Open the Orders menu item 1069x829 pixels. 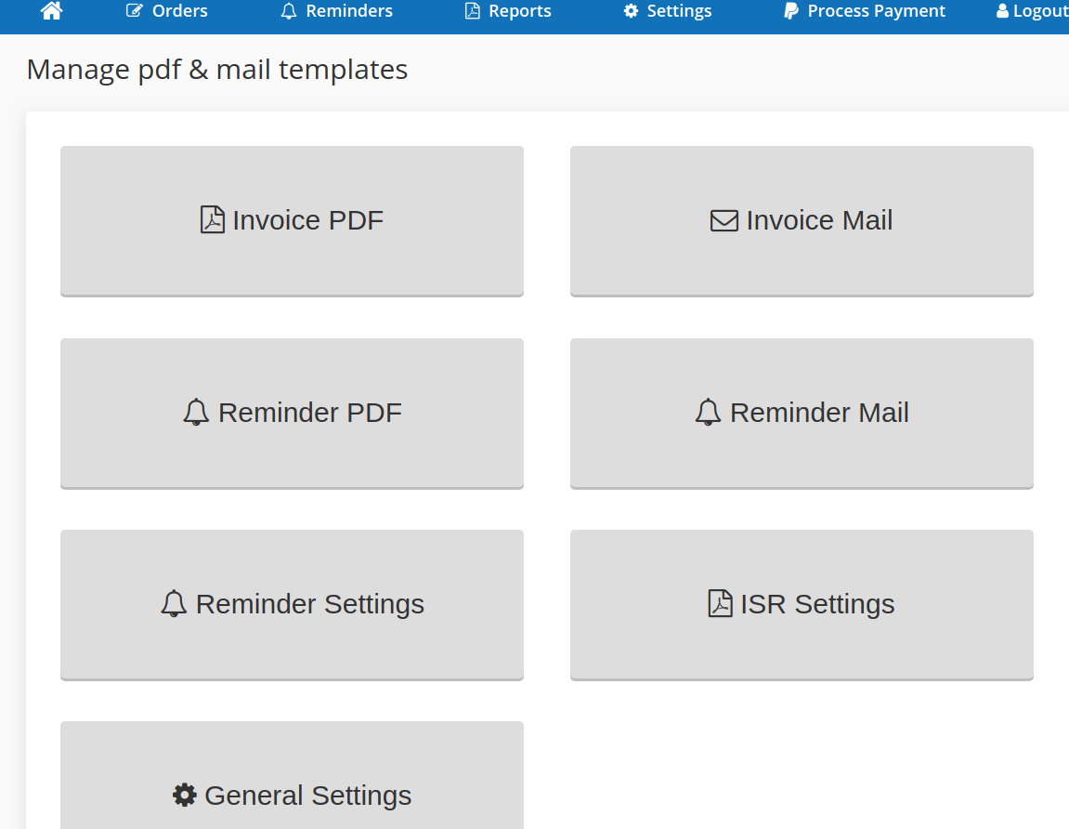coord(179,11)
